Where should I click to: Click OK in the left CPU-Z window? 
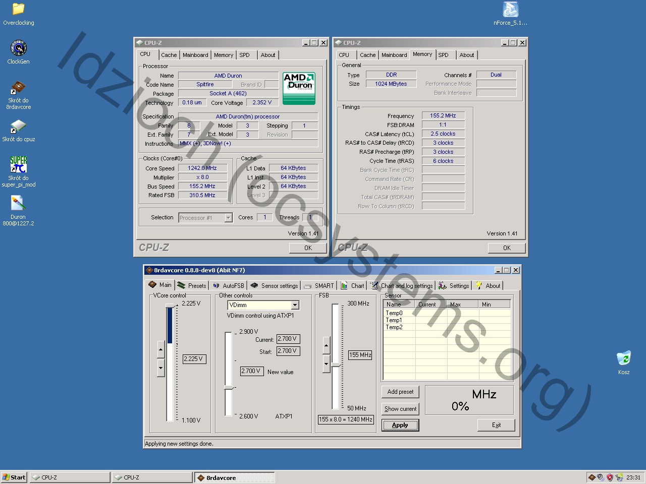(x=308, y=248)
